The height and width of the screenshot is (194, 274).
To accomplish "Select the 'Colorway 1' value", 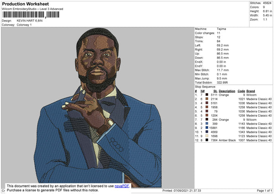I will (x=24, y=25).
